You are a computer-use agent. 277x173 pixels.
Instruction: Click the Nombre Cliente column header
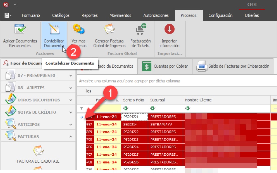[198, 100]
